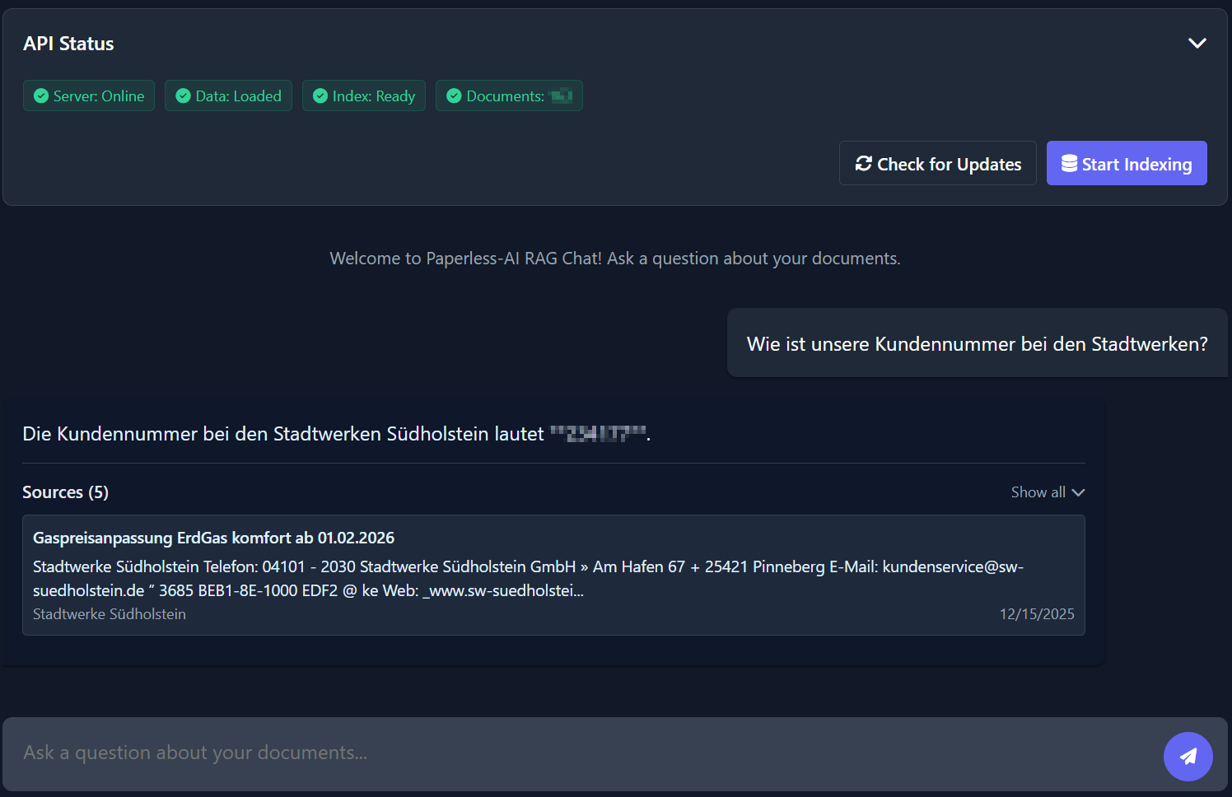Image resolution: width=1232 pixels, height=797 pixels.
Task: Open the Gaspreisanpassung ErdGas komfort source
Action: pyautogui.click(x=213, y=538)
